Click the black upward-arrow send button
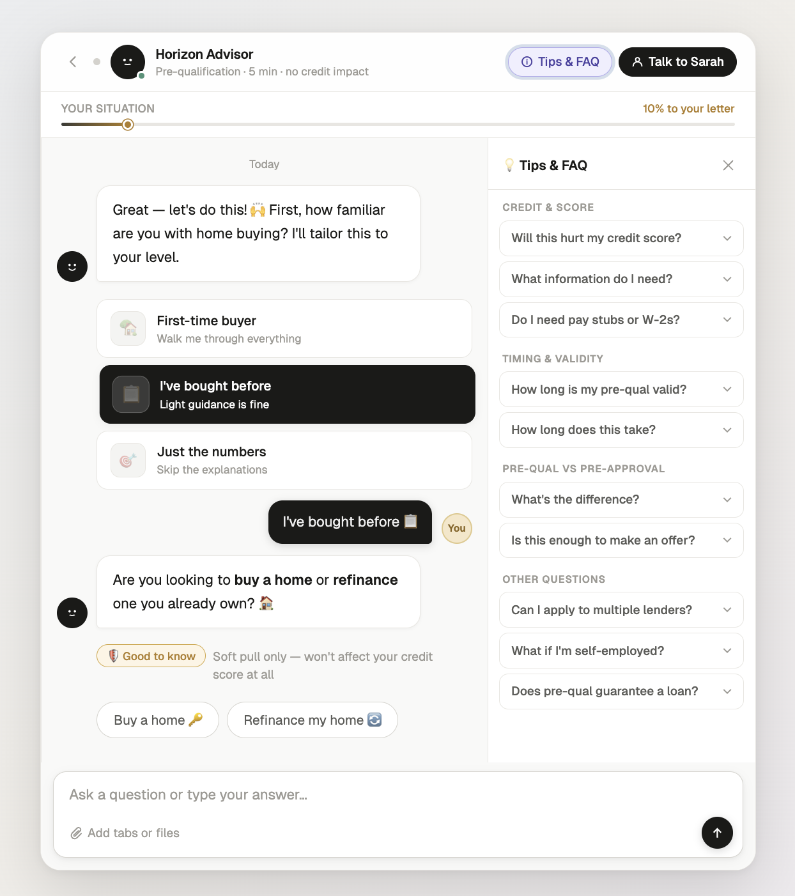This screenshot has width=795, height=896. (x=717, y=833)
